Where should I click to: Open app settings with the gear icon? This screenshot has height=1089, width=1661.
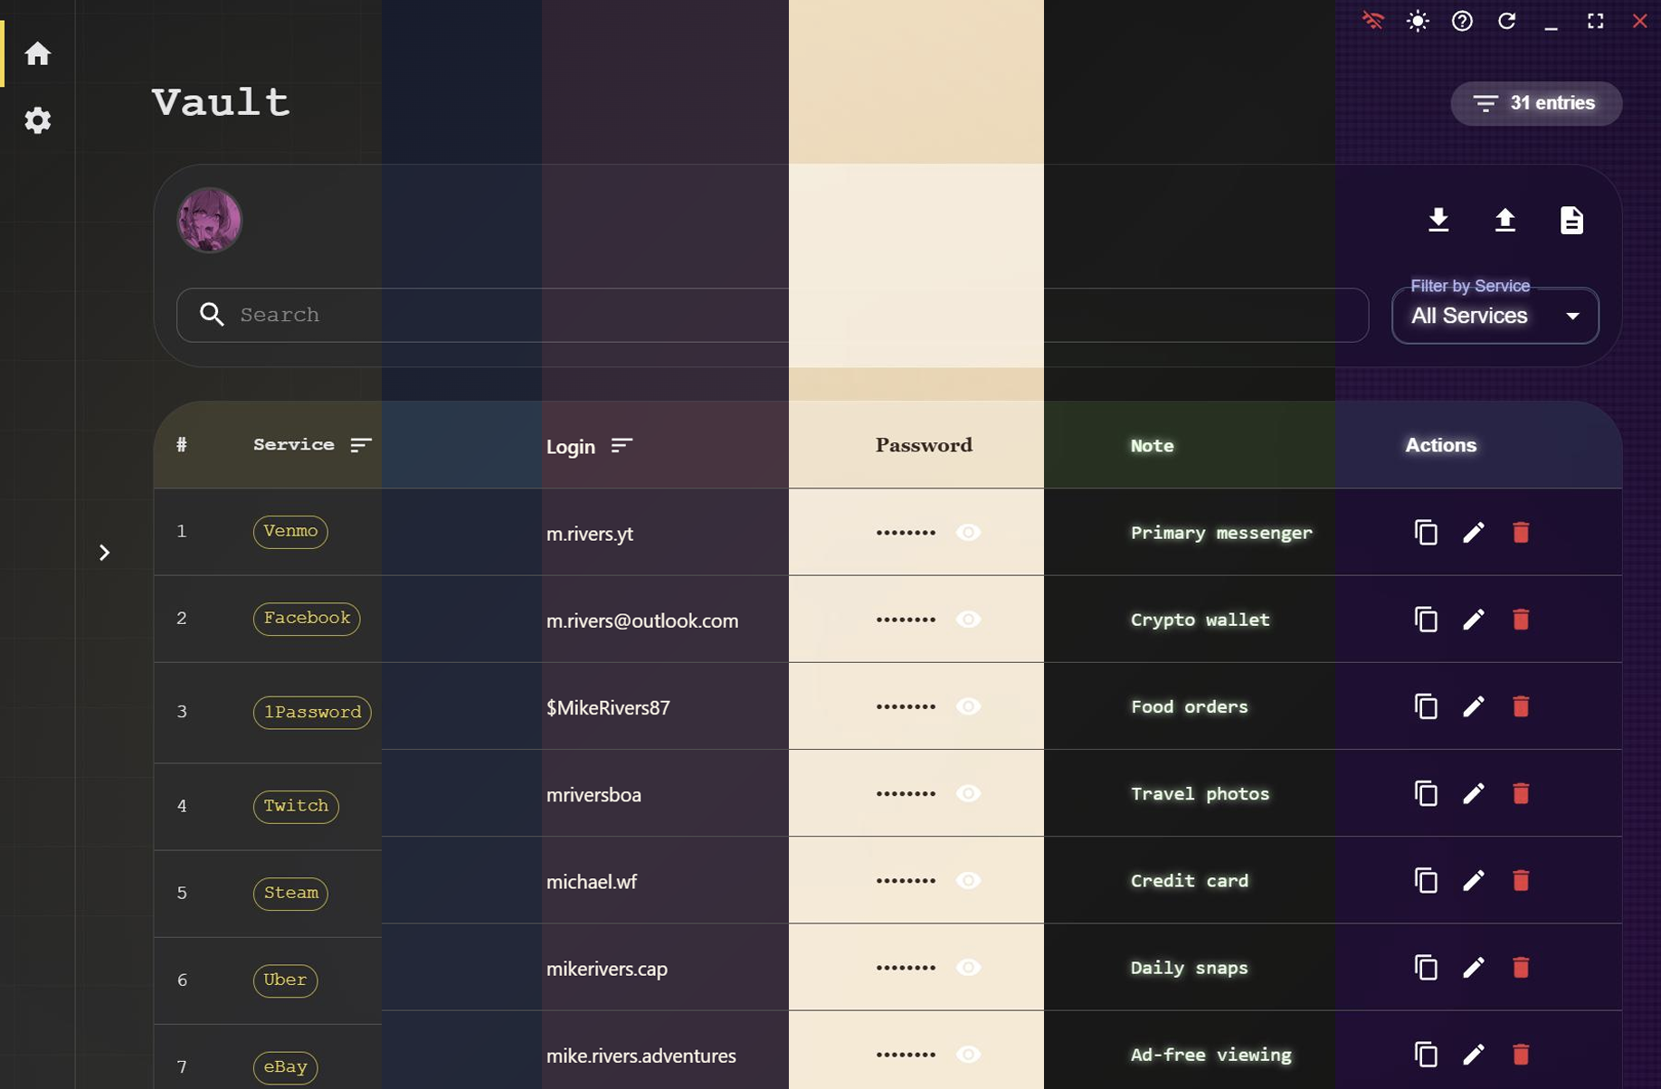37,120
